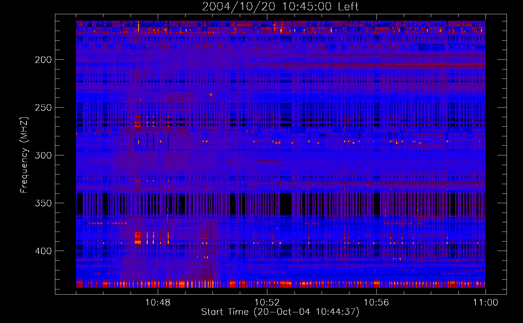Click the plot title "2004/10/20 10:45:00 Left"
The image size is (523, 323).
point(280,6)
